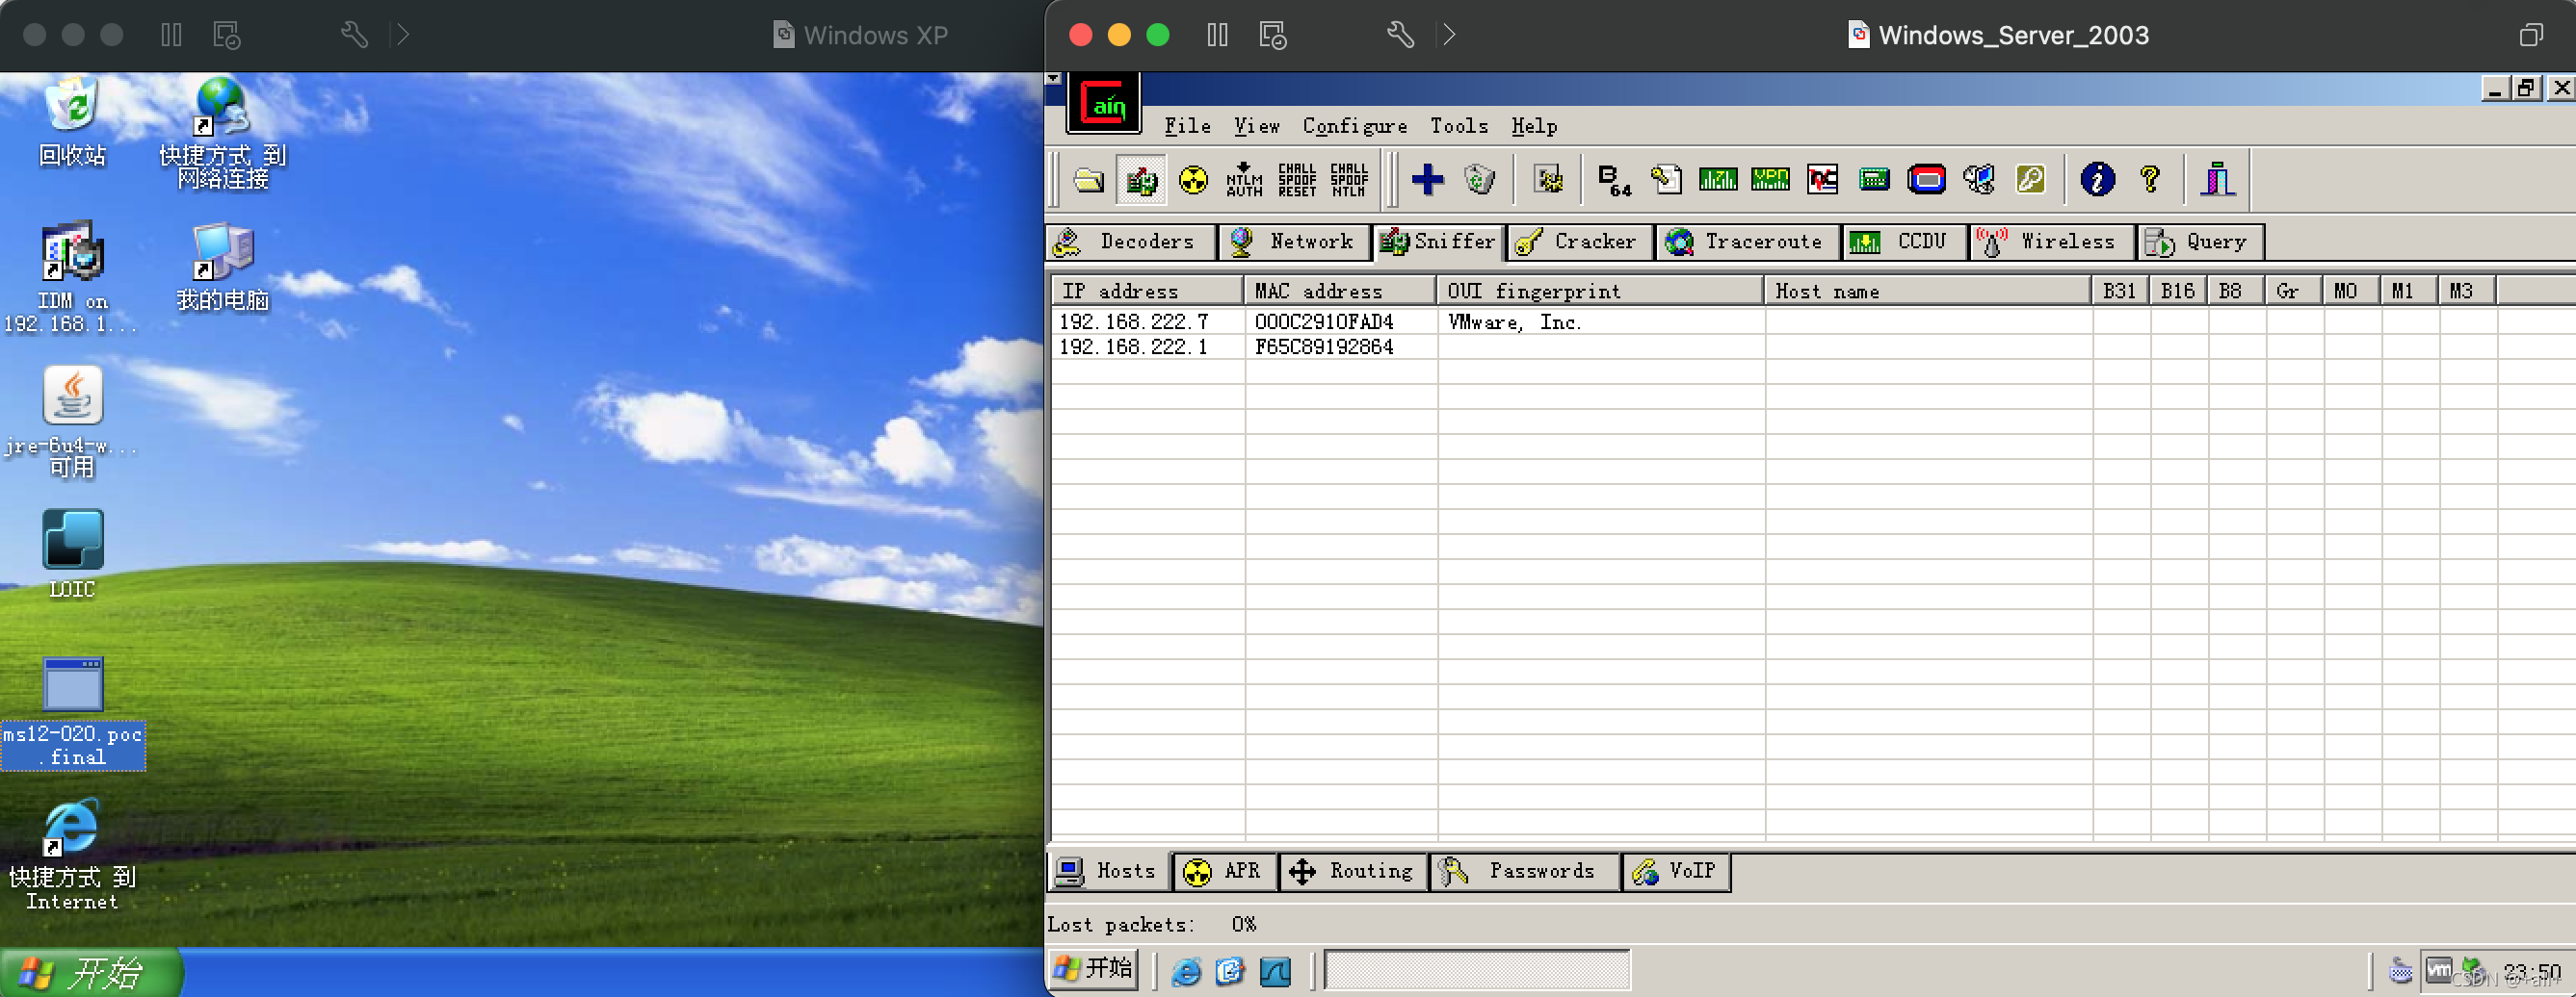Image resolution: width=2576 pixels, height=997 pixels.
Task: Select host row 192.168.222.1
Action: (1812, 346)
